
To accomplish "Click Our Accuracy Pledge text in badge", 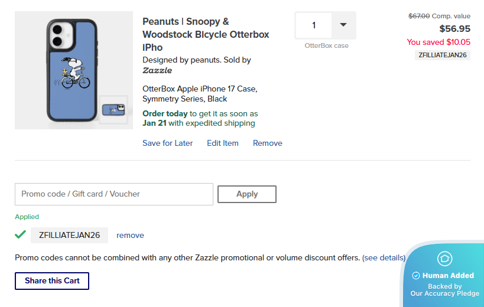I will (445, 293).
